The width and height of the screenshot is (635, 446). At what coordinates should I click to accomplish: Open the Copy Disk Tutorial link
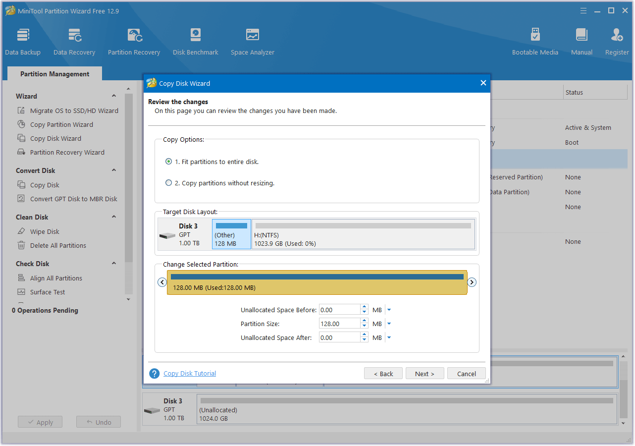click(x=190, y=373)
